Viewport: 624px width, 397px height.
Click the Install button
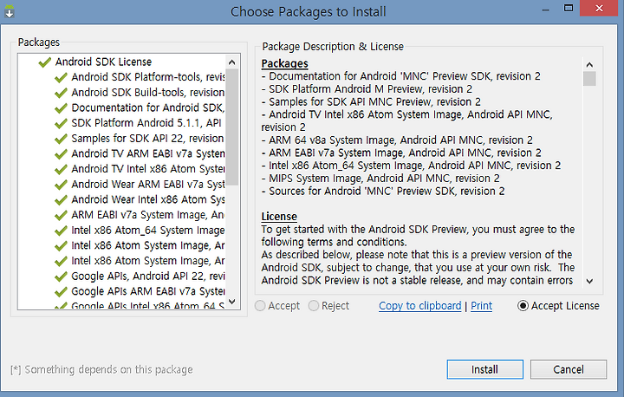click(x=484, y=369)
